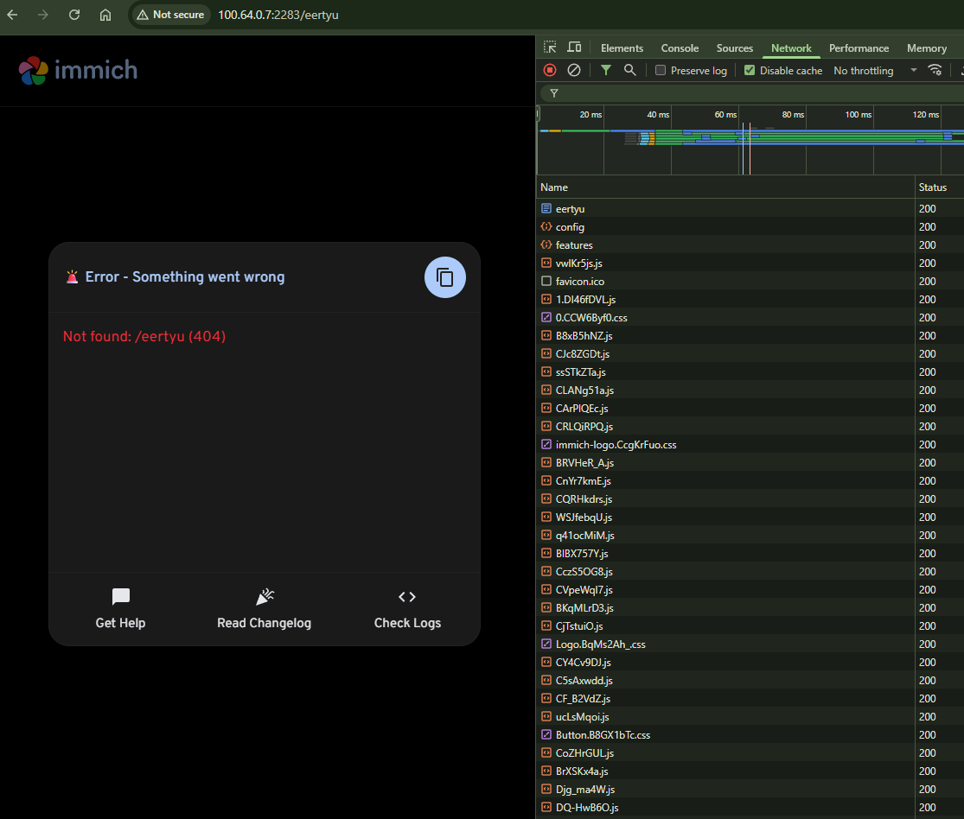Copy error details with the clipboard button
The height and width of the screenshot is (819, 964).
(445, 277)
